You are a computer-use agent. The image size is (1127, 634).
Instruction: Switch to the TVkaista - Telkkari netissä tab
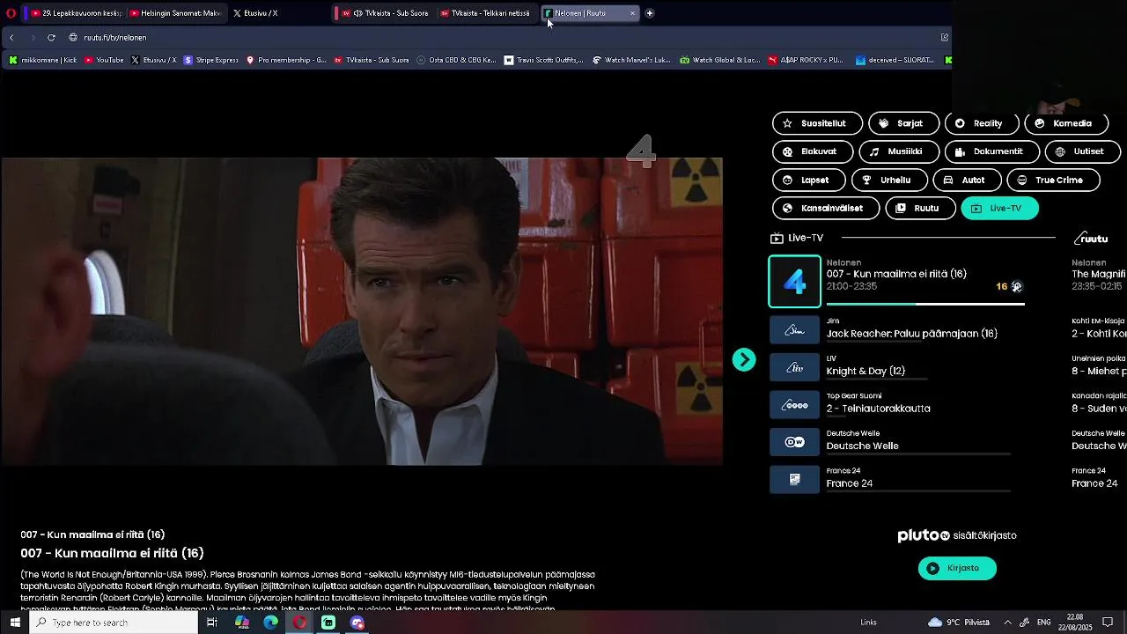(486, 13)
